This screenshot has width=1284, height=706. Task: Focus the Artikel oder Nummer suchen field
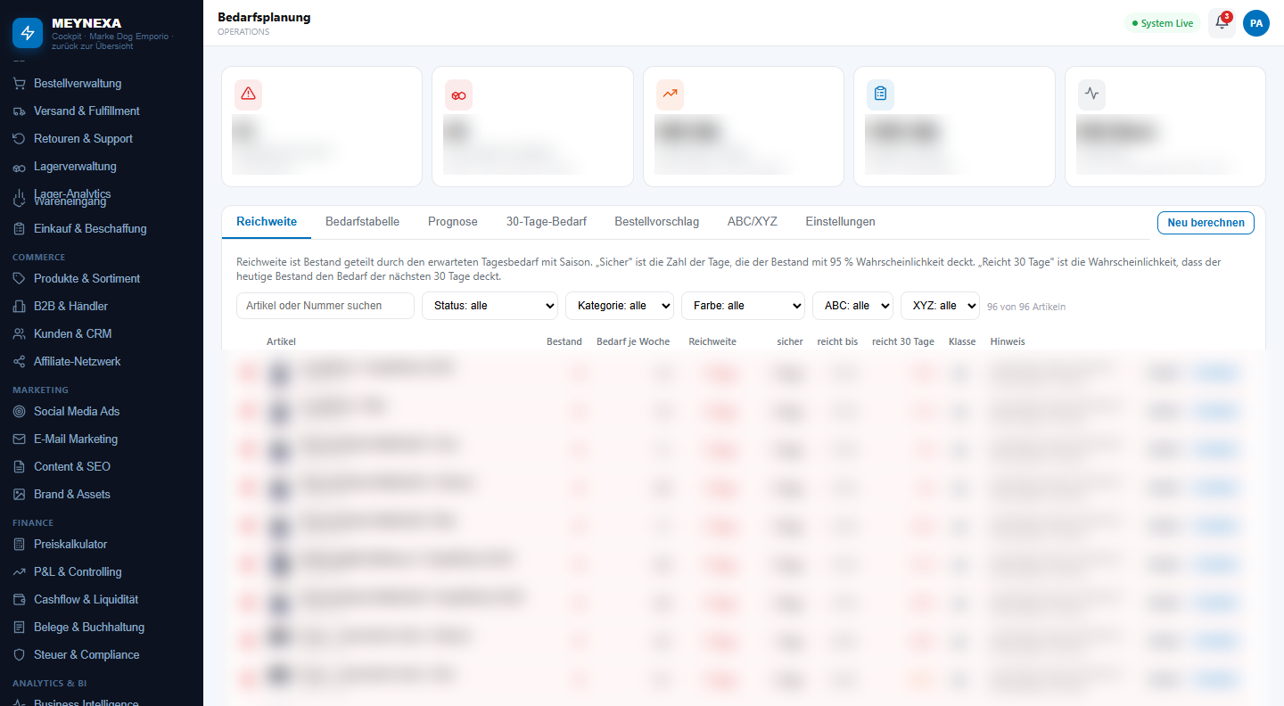pos(325,306)
